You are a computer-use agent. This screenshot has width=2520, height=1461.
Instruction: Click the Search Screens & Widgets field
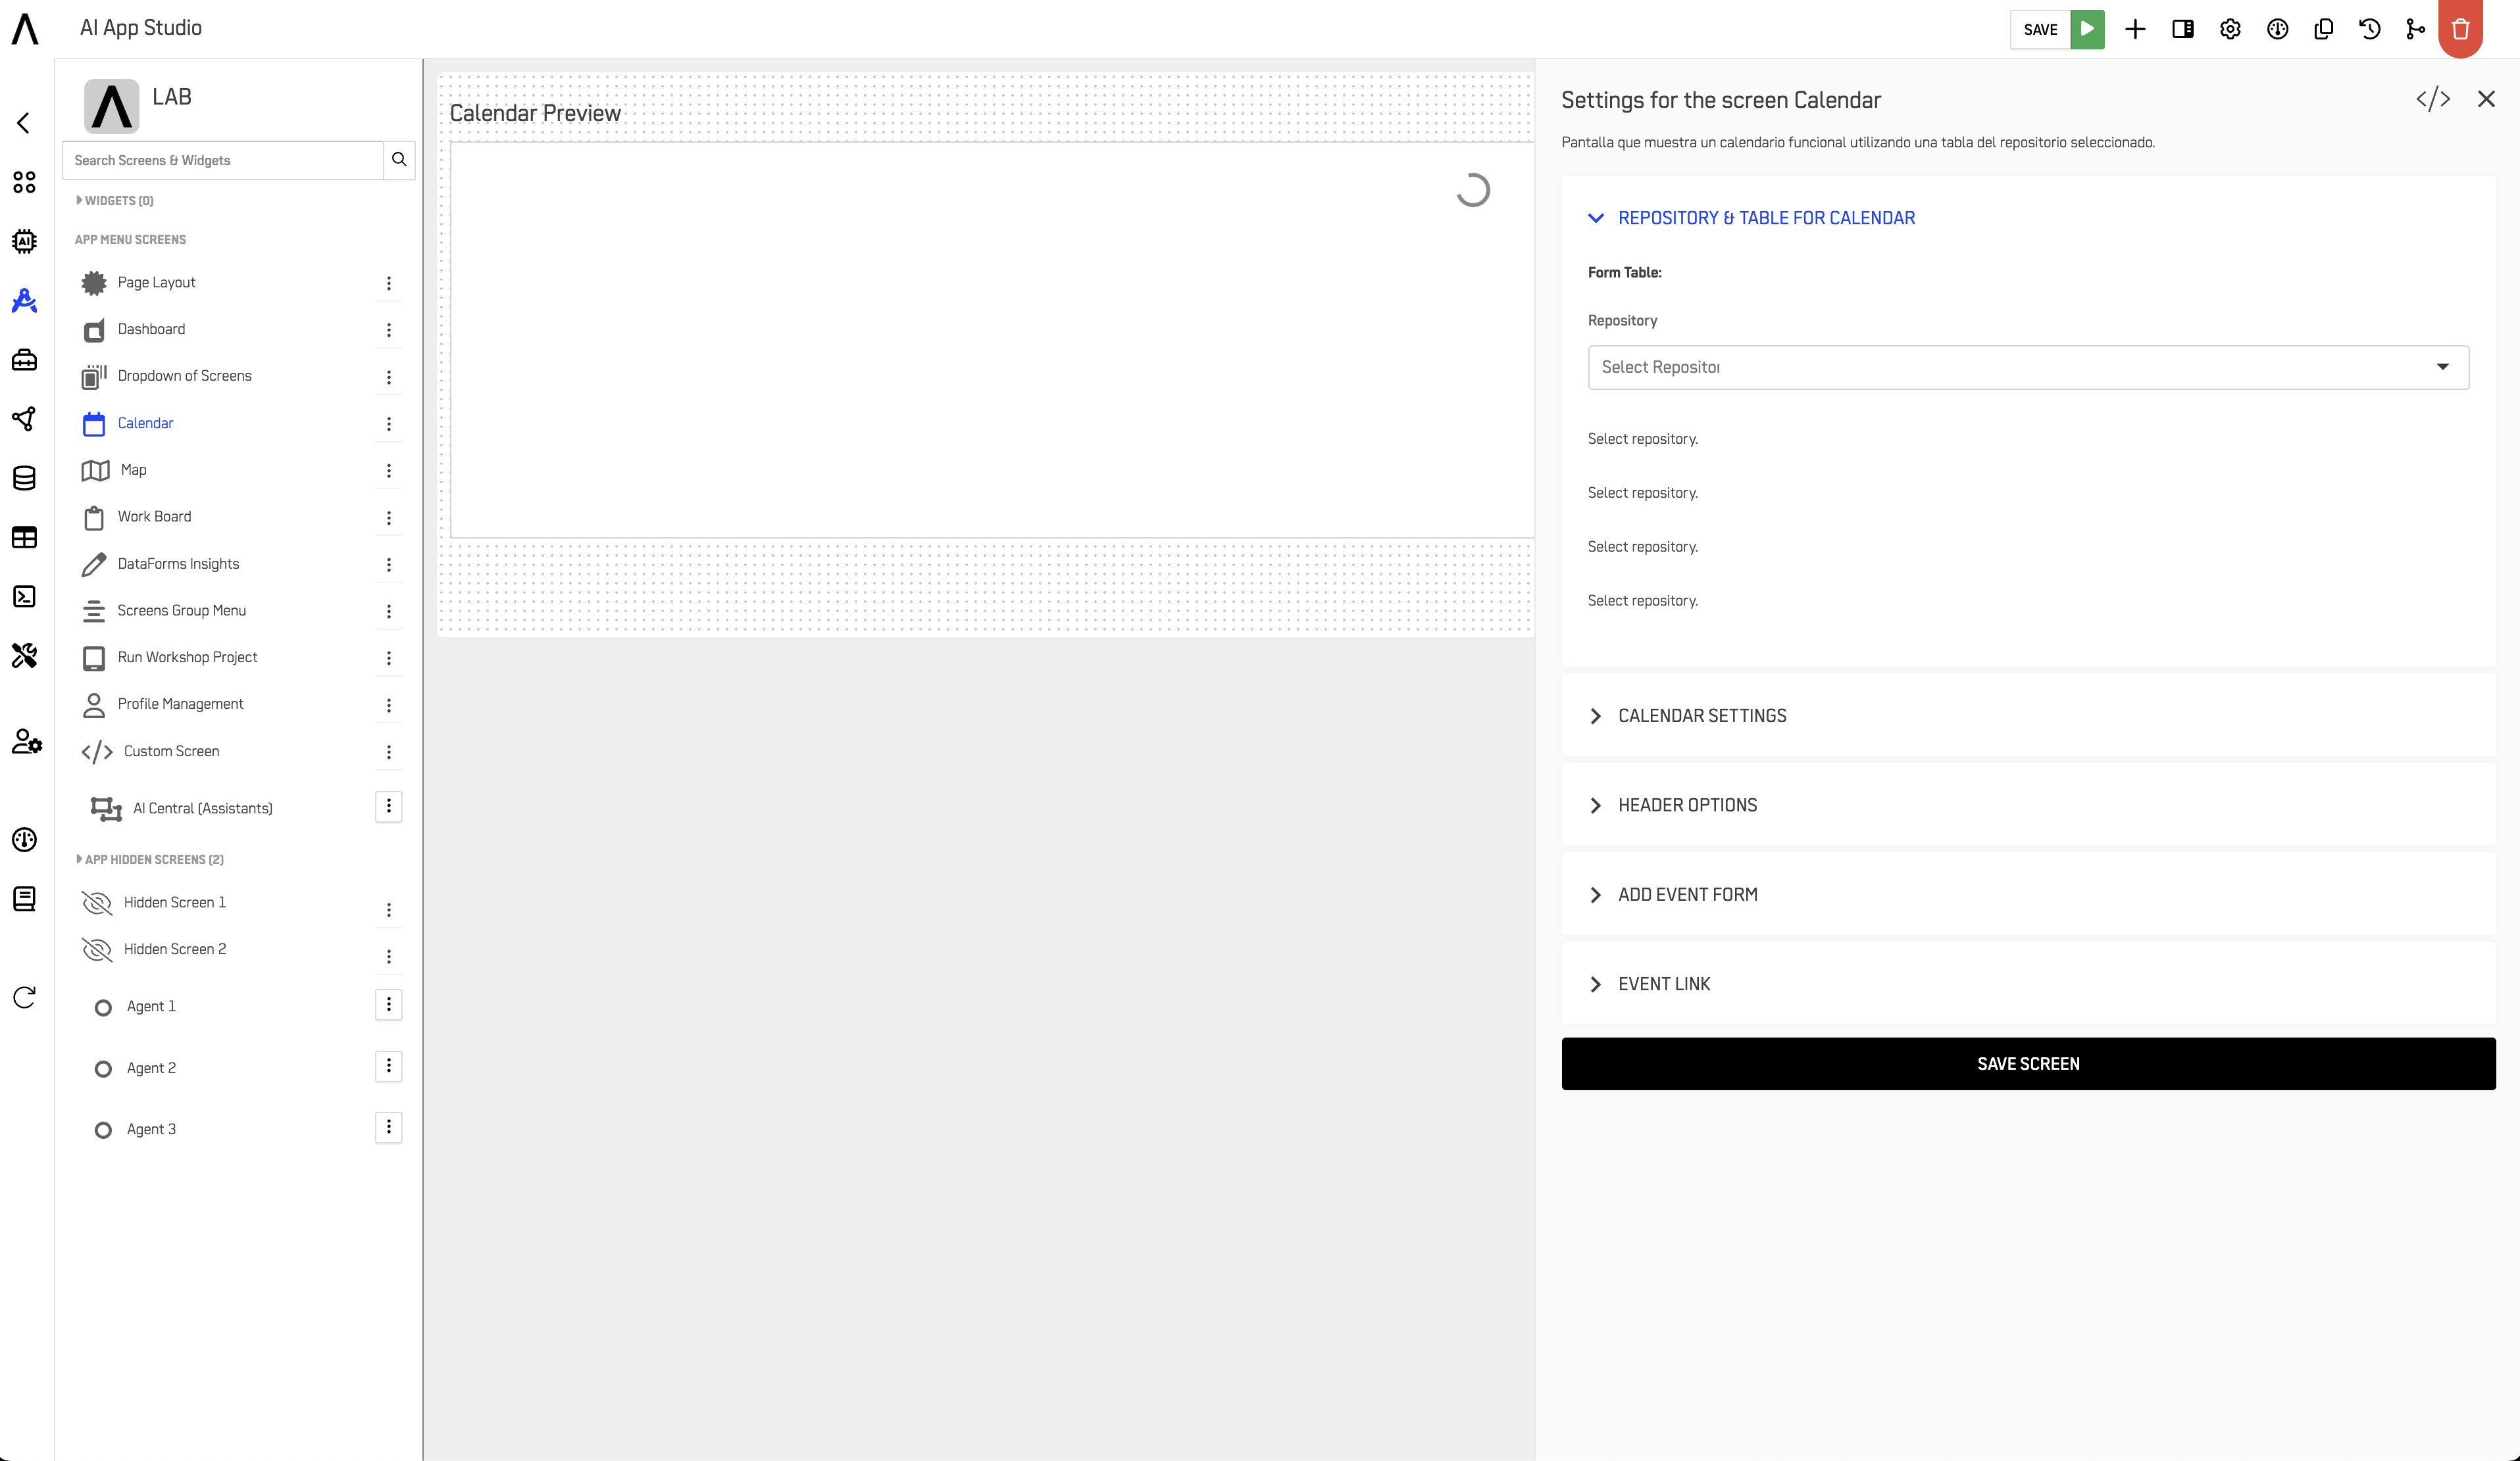223,160
